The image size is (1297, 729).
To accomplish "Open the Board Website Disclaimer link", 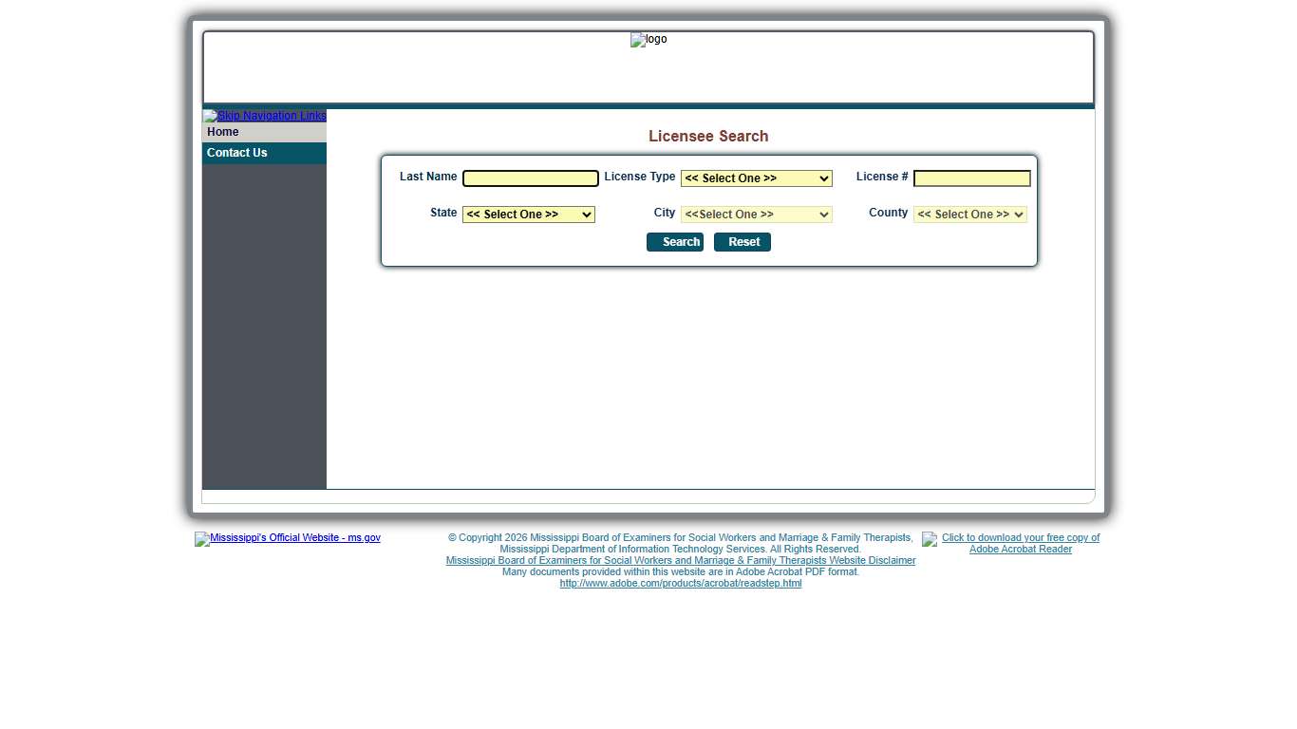I will point(680,561).
